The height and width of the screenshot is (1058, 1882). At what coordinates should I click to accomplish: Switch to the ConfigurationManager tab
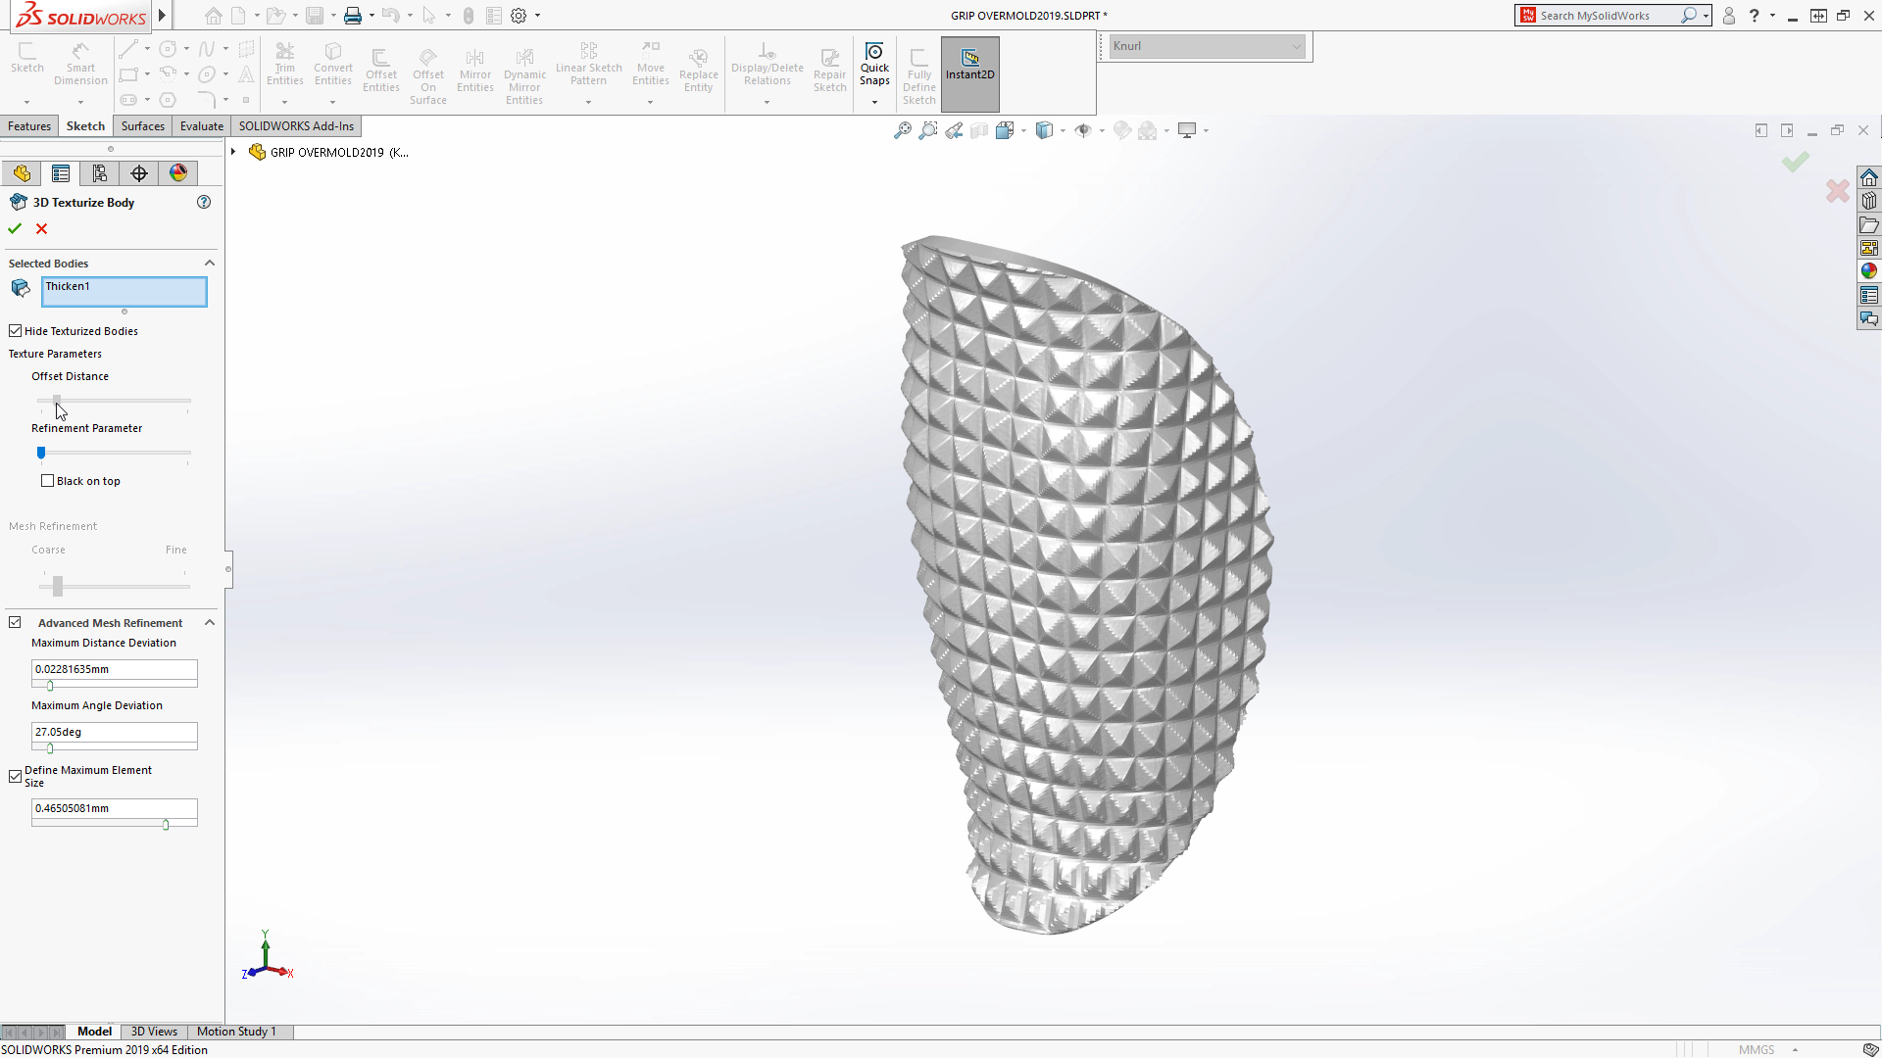tap(98, 173)
